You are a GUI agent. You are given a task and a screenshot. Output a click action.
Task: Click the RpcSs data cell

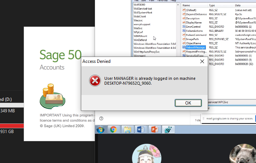click(239, 14)
